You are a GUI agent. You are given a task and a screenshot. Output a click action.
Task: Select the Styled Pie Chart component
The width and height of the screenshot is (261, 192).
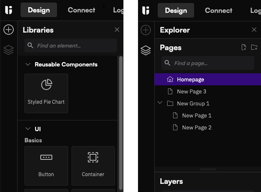(46, 93)
